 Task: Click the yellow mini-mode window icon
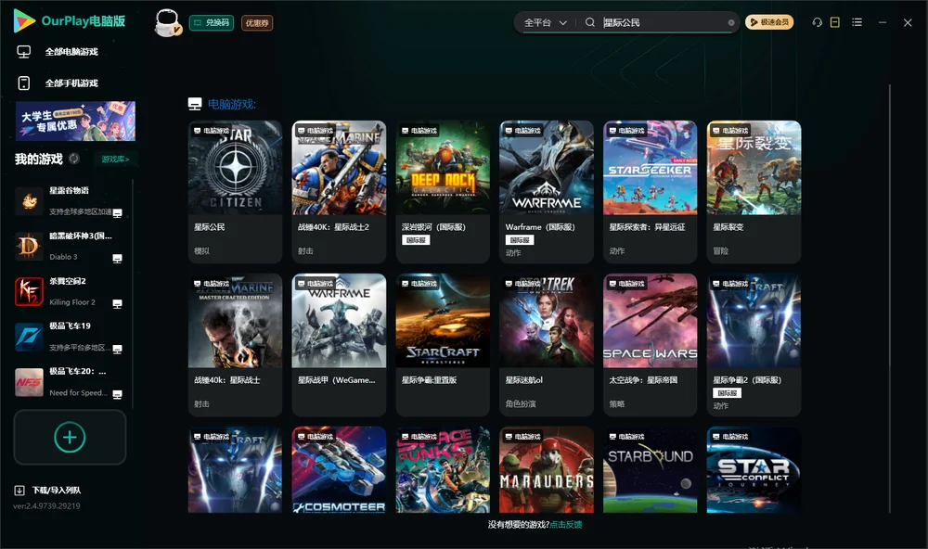835,22
